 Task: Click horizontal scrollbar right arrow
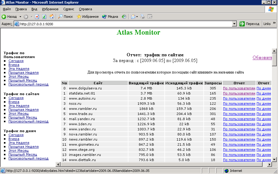[269, 164]
